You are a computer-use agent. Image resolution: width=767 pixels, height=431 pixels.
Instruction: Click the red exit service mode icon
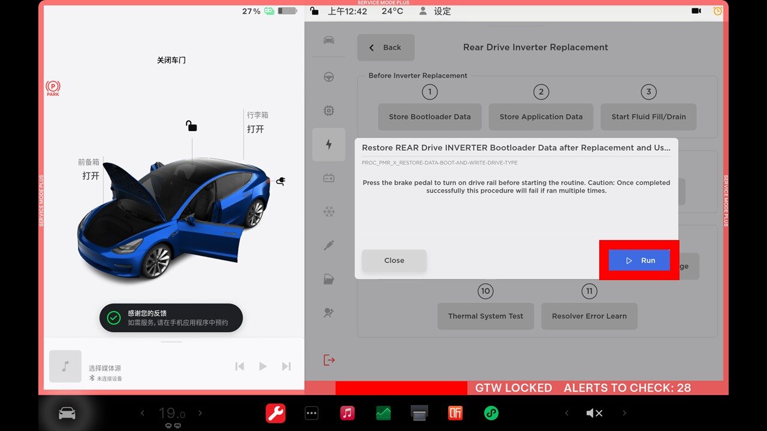point(328,360)
